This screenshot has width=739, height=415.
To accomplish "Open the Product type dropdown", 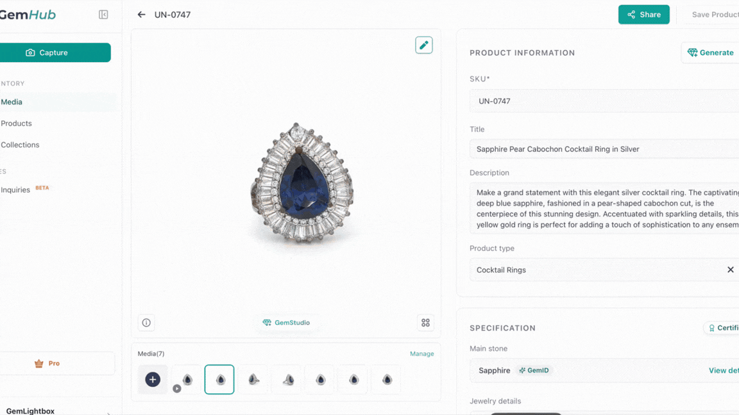I will click(597, 270).
